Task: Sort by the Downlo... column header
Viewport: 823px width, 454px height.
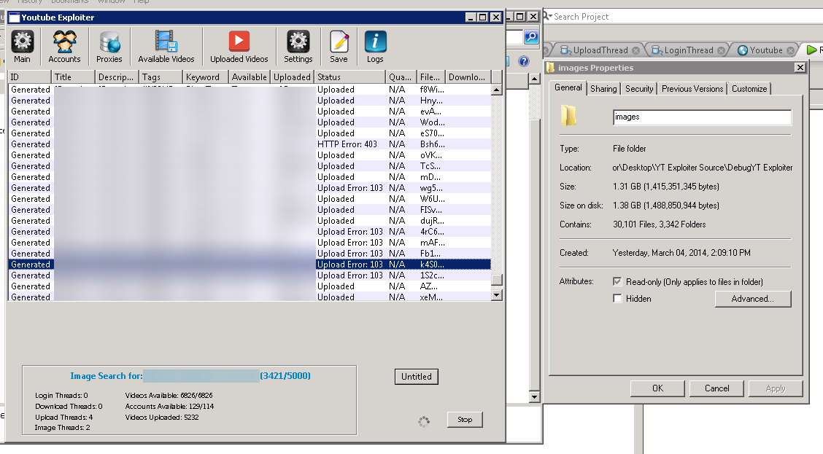Action: click(x=468, y=77)
